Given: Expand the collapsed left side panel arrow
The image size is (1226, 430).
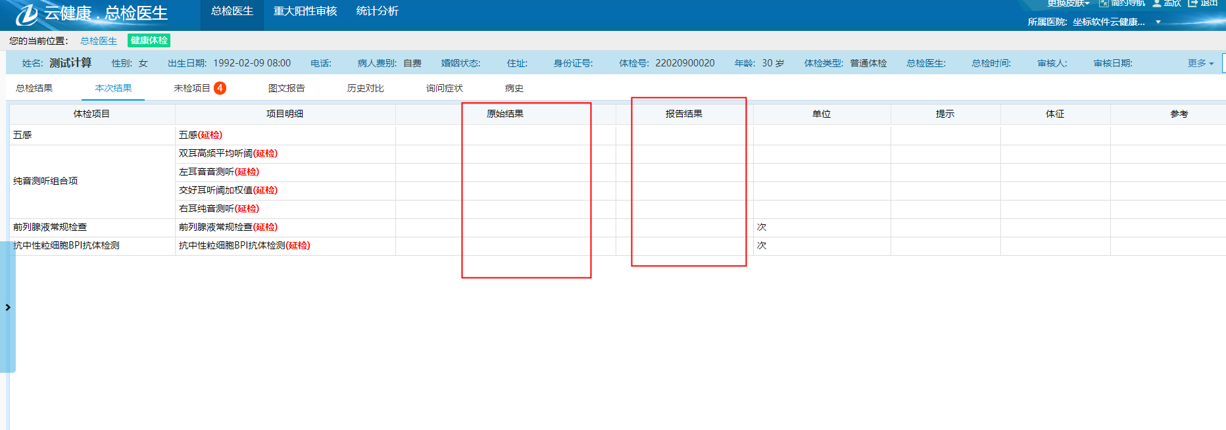Looking at the screenshot, I should coord(7,307).
